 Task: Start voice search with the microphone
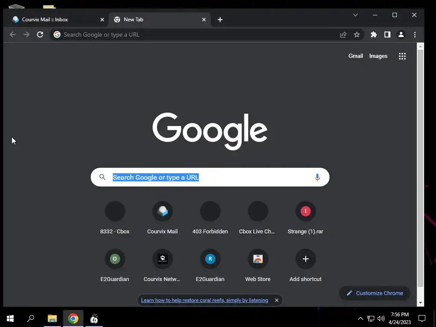click(x=317, y=177)
